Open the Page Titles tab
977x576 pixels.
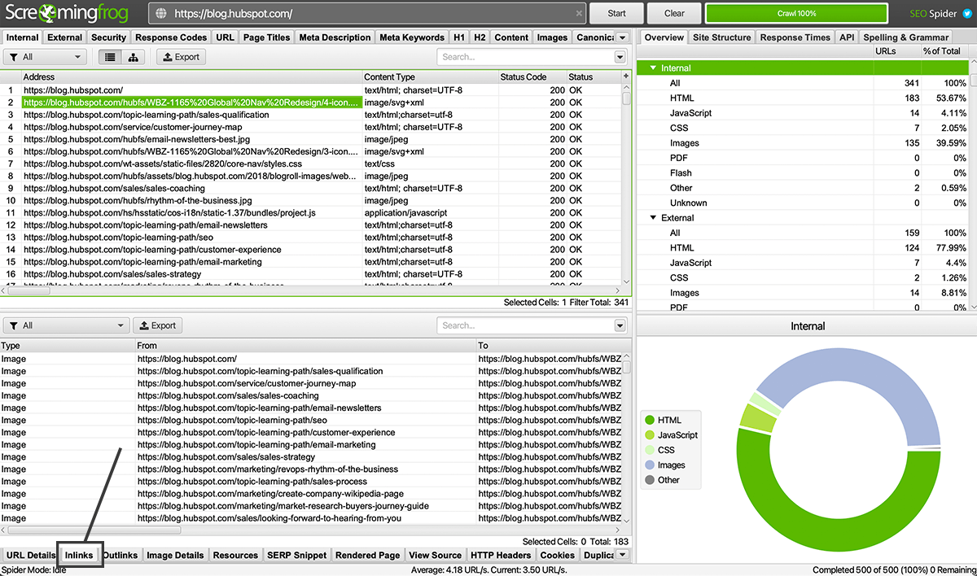pyautogui.click(x=266, y=37)
